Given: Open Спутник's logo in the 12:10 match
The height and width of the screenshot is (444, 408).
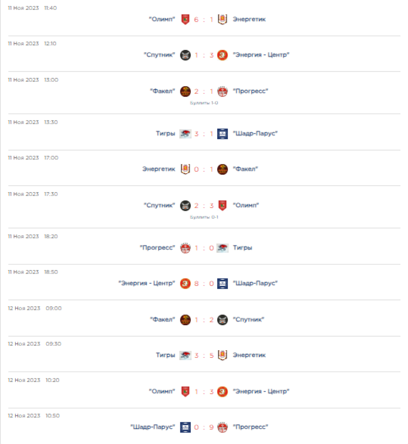Looking at the screenshot, I should click(185, 55).
